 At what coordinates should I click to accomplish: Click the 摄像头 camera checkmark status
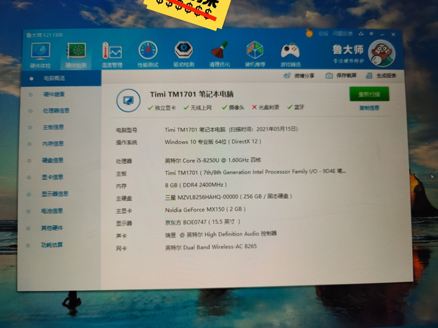[x=233, y=107]
